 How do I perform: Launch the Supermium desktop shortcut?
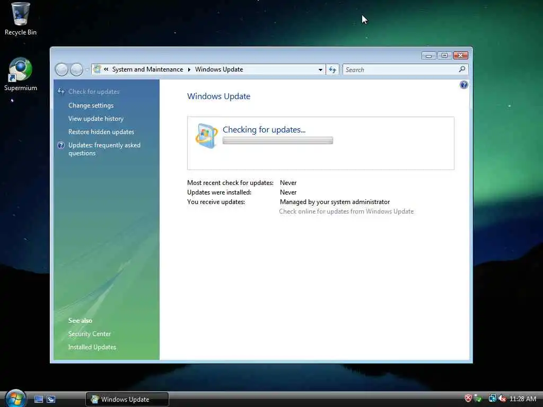click(21, 74)
